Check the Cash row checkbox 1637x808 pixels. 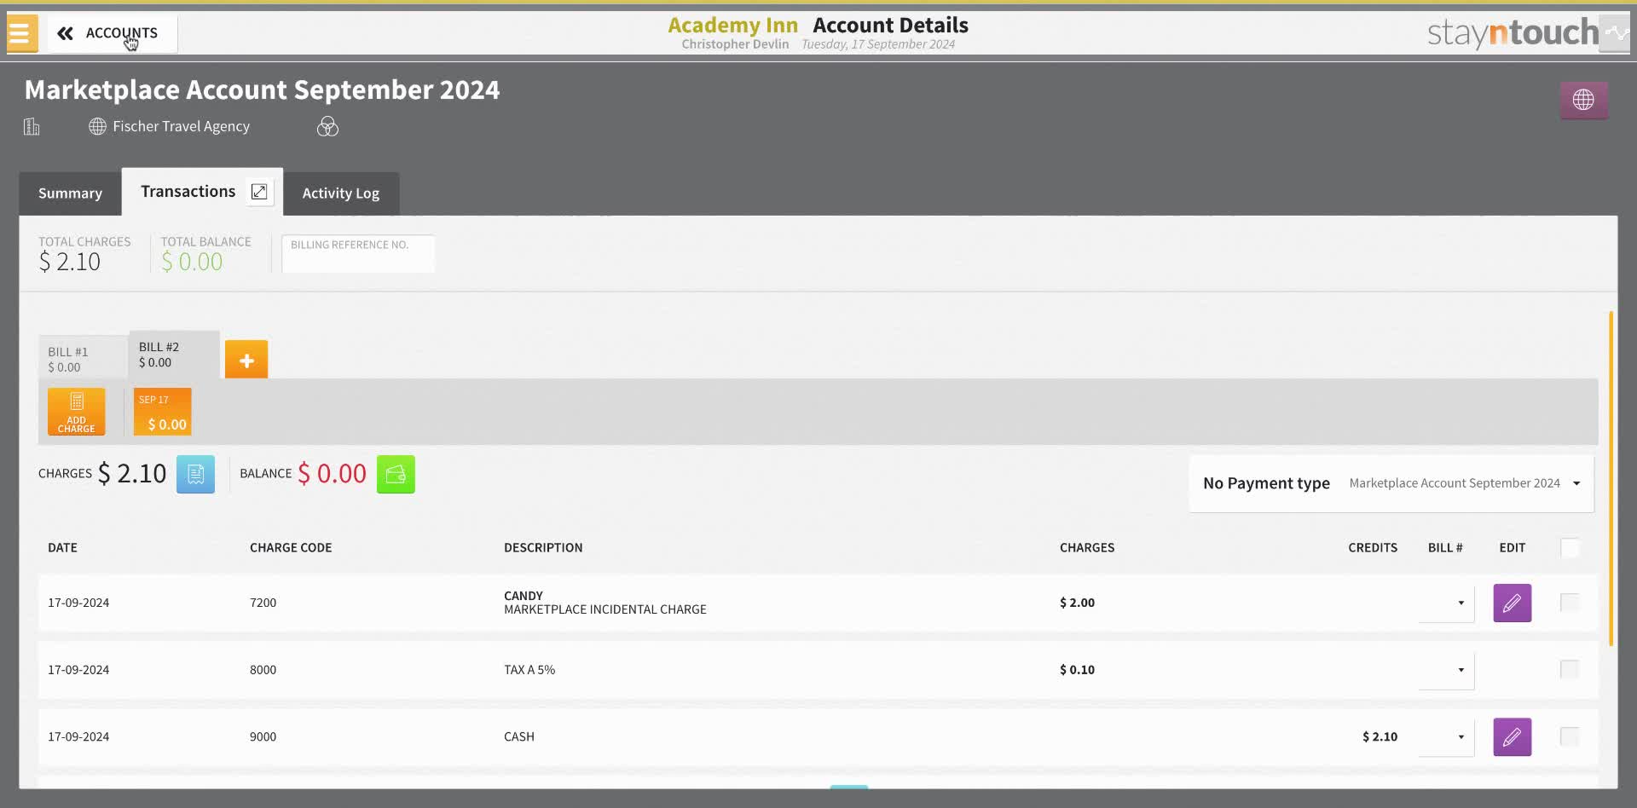1570,736
